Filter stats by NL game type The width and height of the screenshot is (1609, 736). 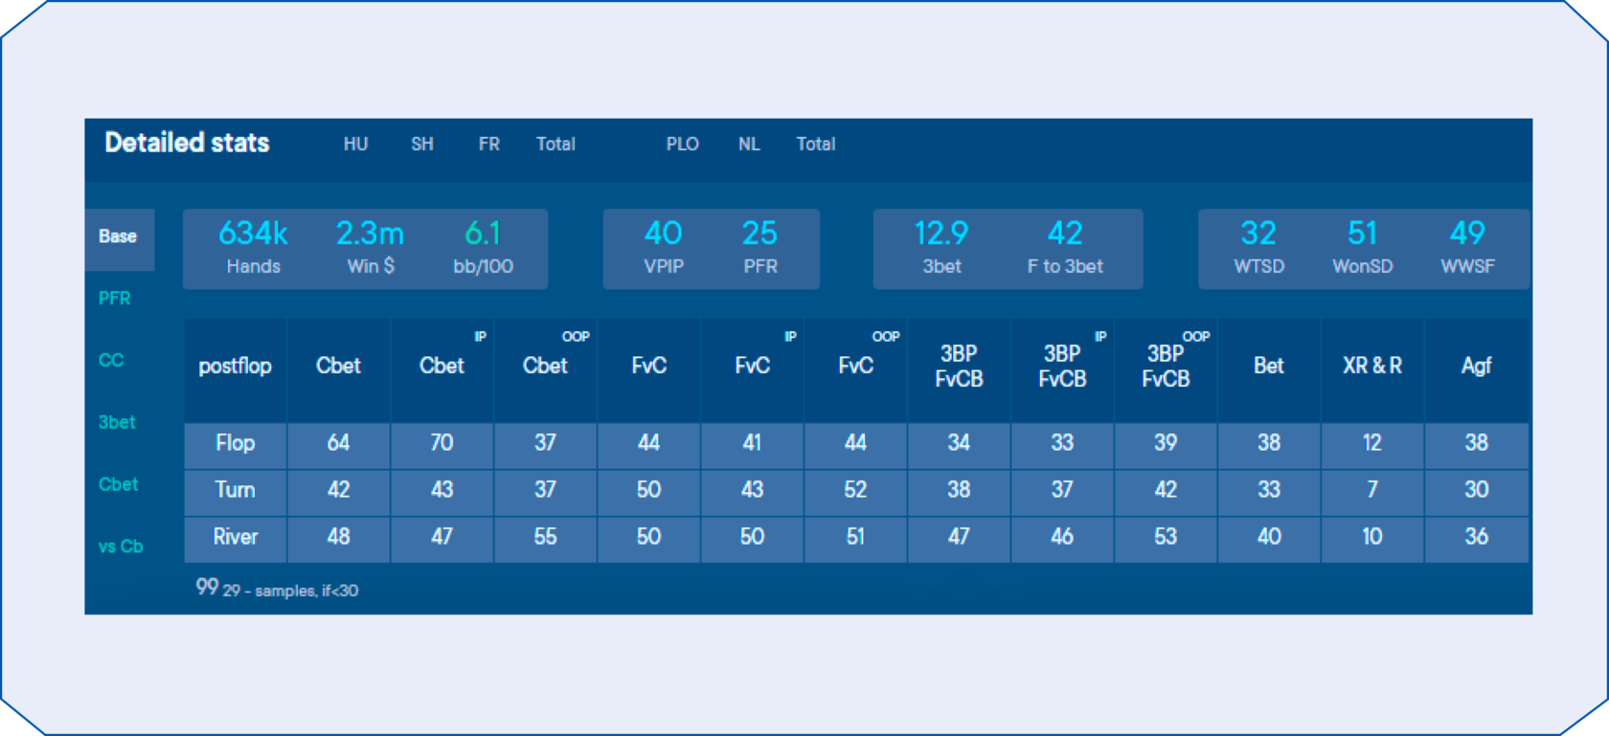[x=749, y=144]
